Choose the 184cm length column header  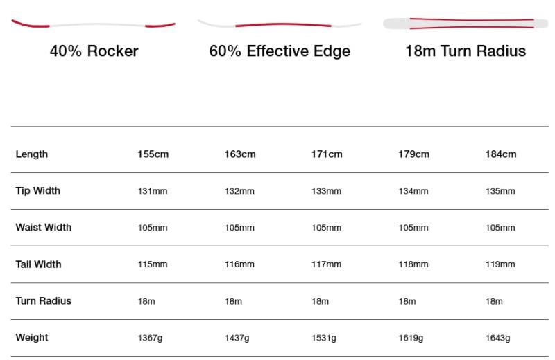501,154
